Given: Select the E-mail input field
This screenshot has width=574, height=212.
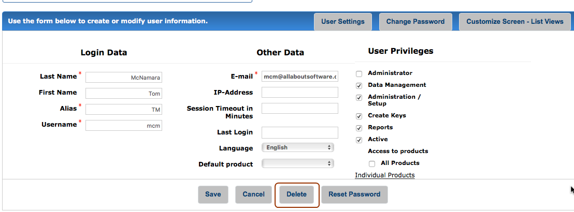Looking at the screenshot, I should coord(300,77).
